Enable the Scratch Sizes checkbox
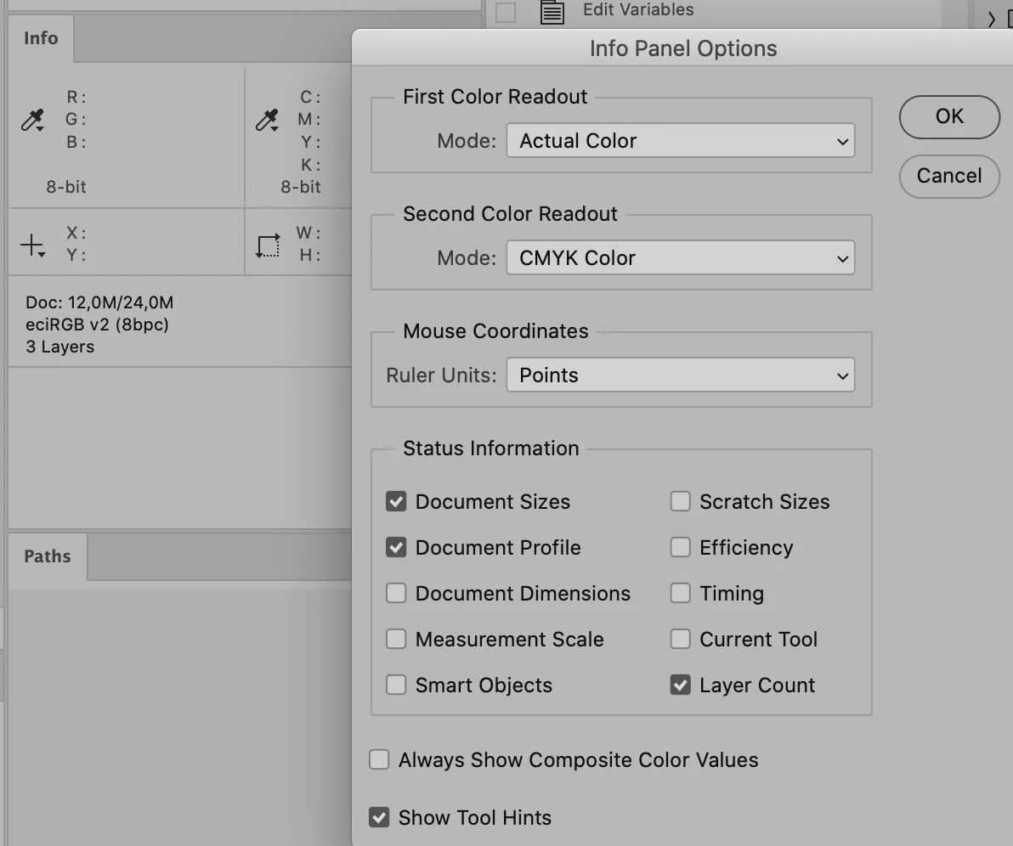This screenshot has height=846, width=1013. pos(680,502)
